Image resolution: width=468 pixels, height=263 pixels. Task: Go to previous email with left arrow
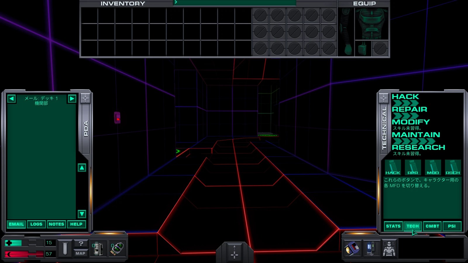pyautogui.click(x=11, y=99)
